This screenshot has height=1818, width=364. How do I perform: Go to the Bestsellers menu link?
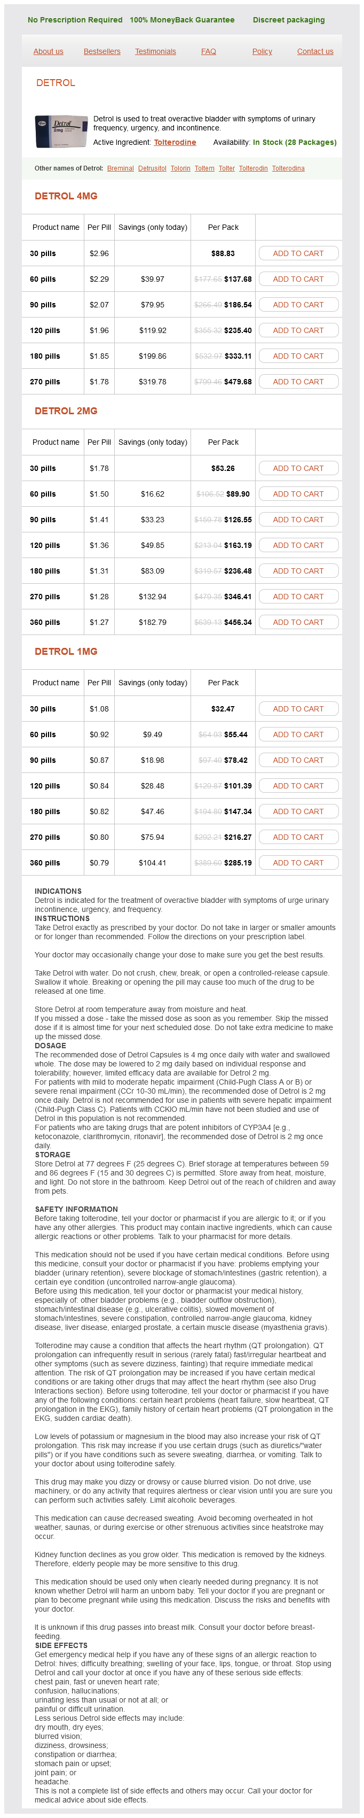(102, 51)
